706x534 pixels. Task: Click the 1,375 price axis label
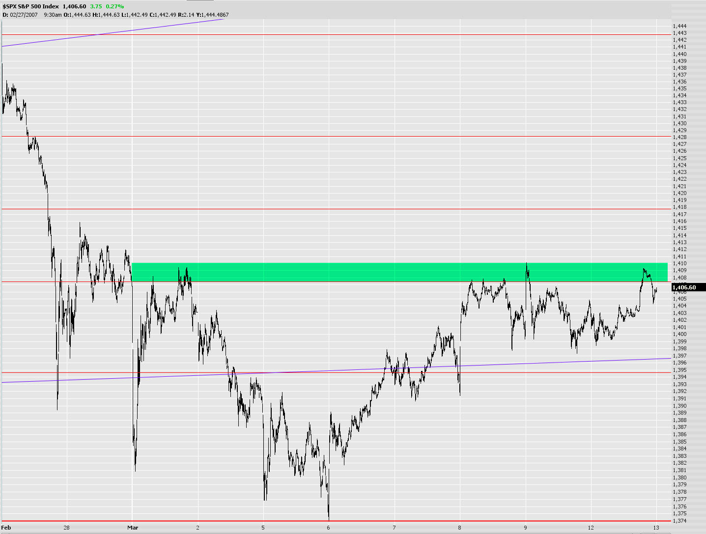coord(679,513)
